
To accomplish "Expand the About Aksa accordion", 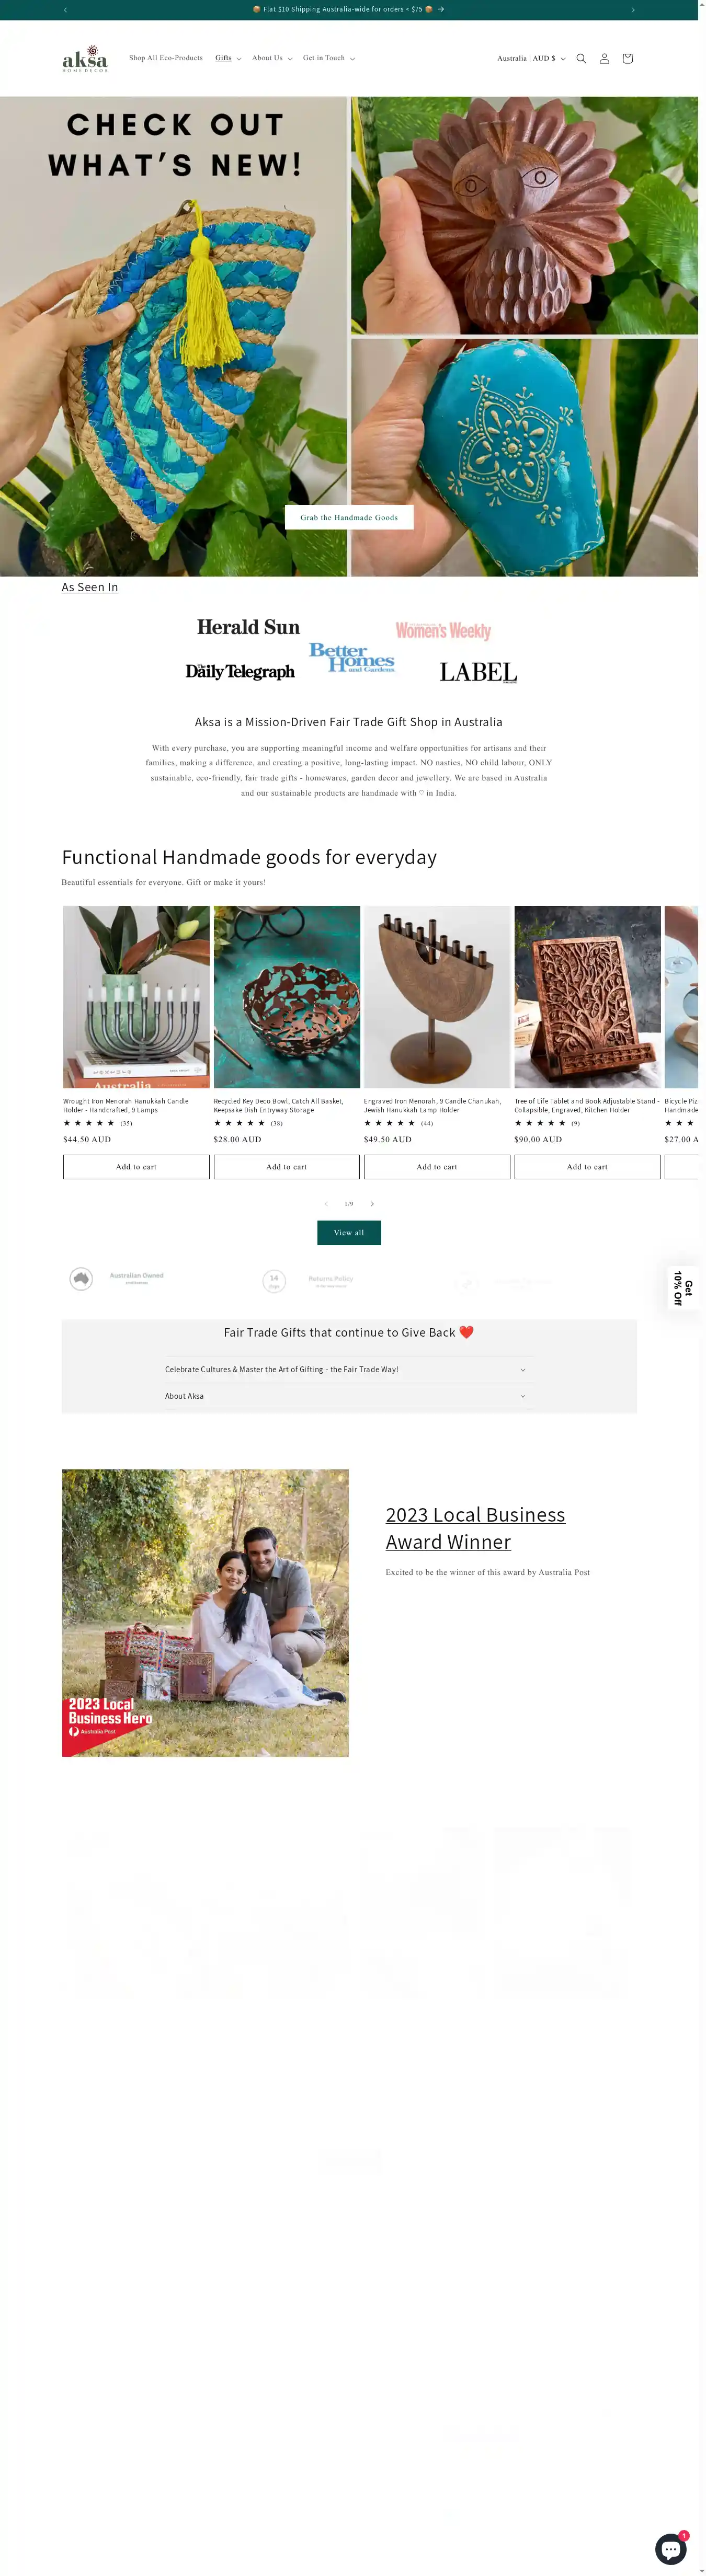I will pyautogui.click(x=349, y=1396).
